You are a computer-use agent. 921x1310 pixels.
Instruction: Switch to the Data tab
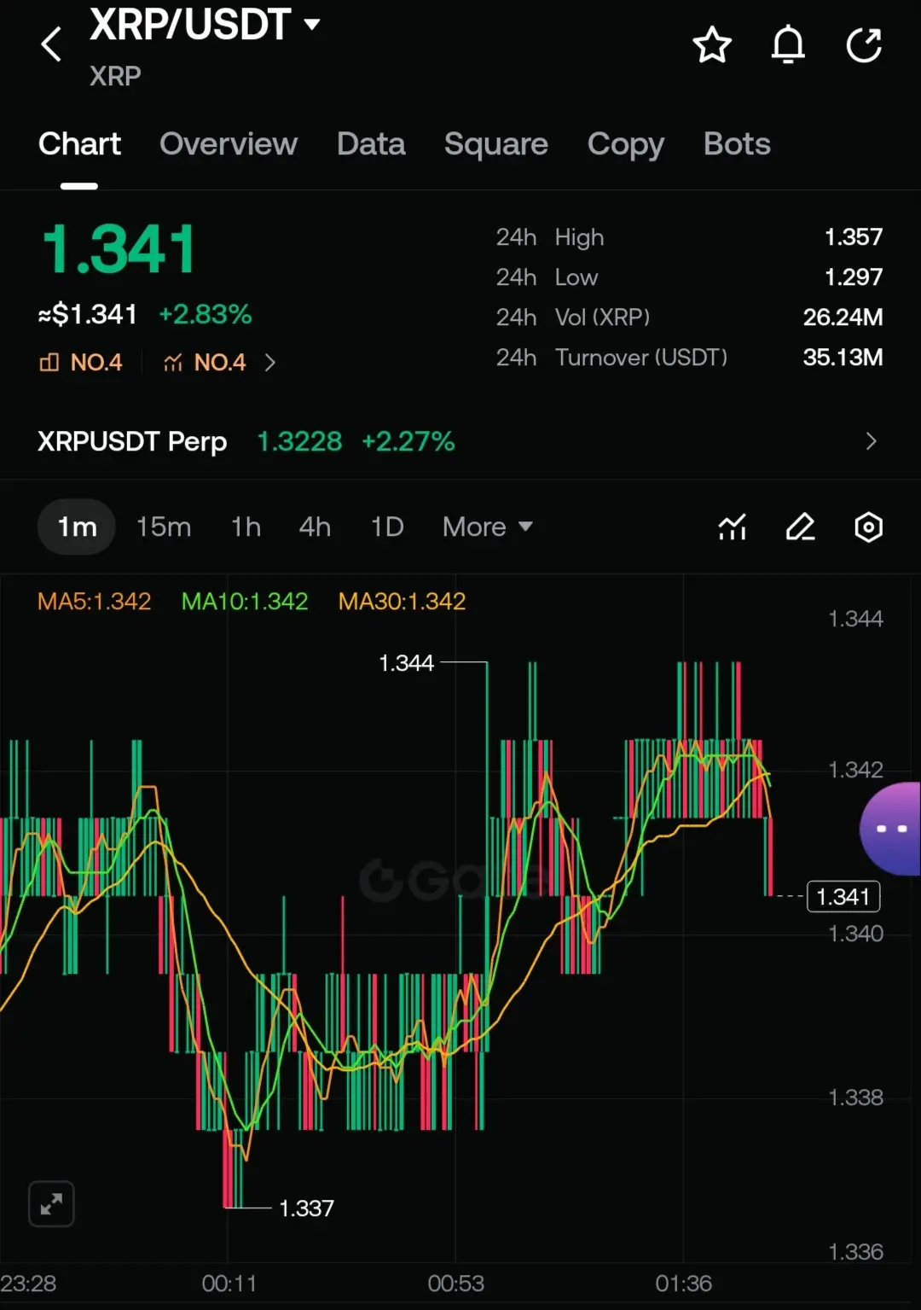point(371,144)
